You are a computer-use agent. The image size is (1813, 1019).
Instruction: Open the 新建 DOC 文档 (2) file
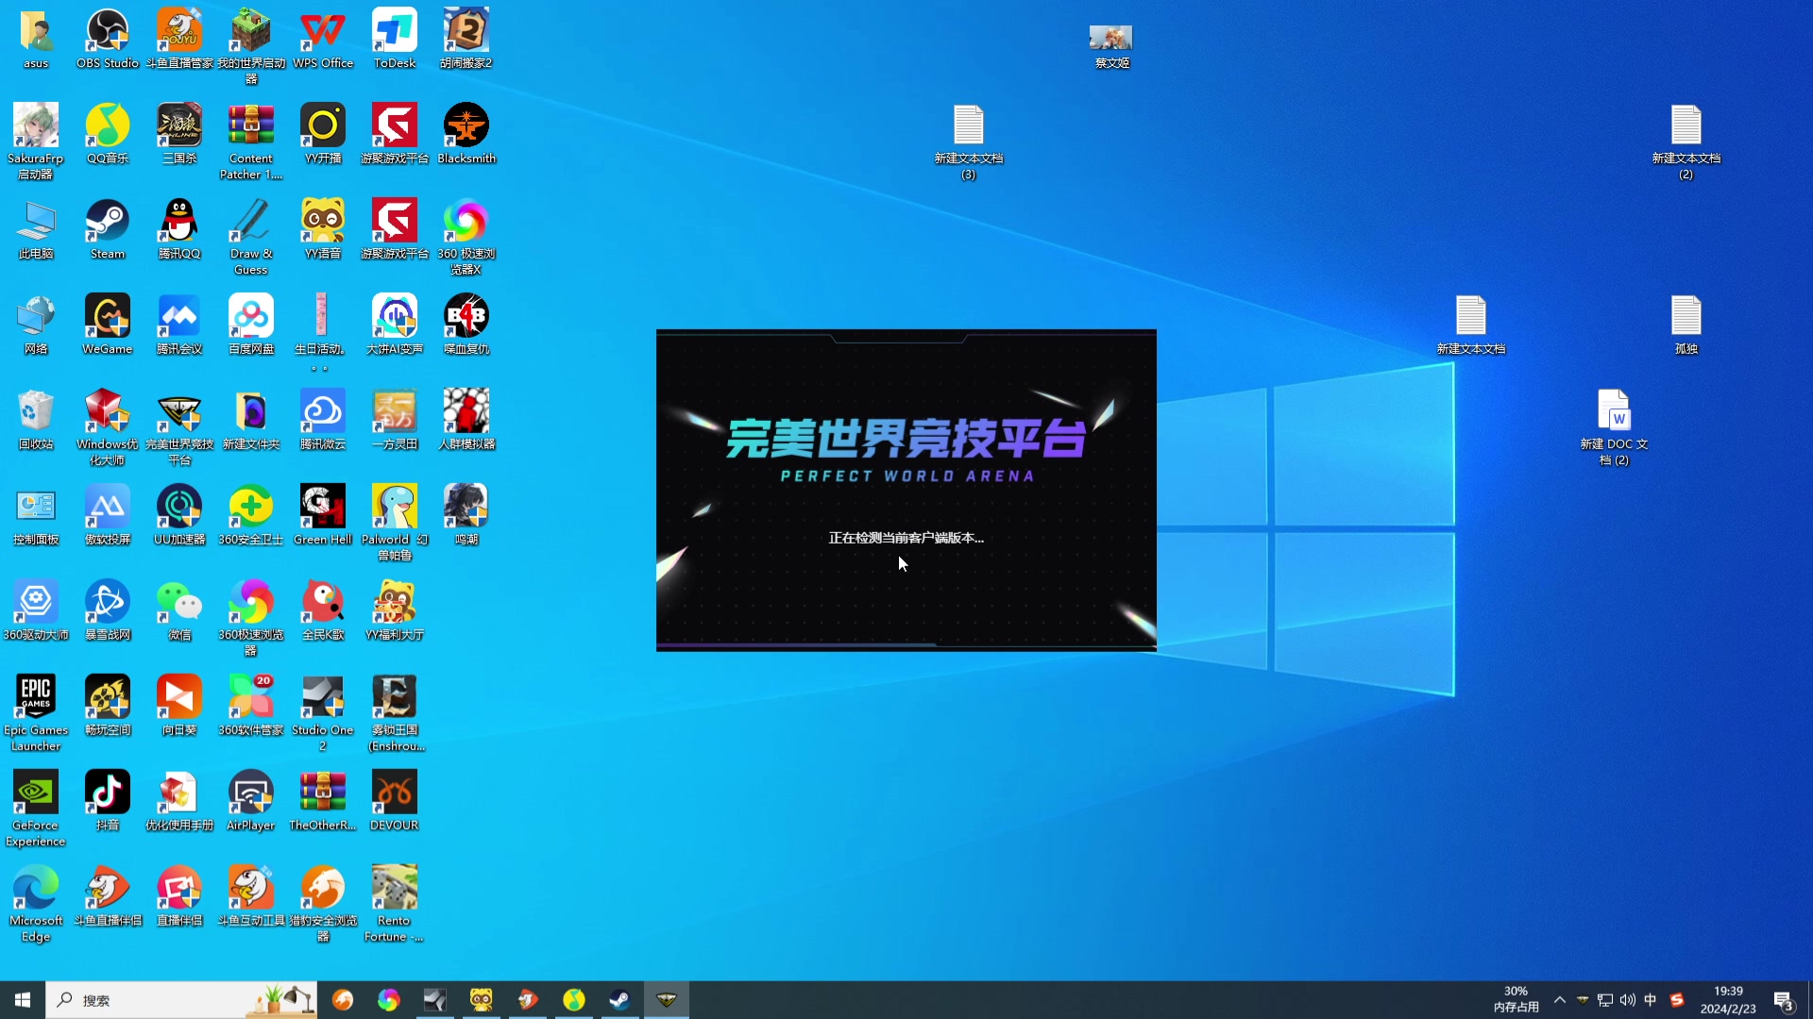click(1615, 427)
